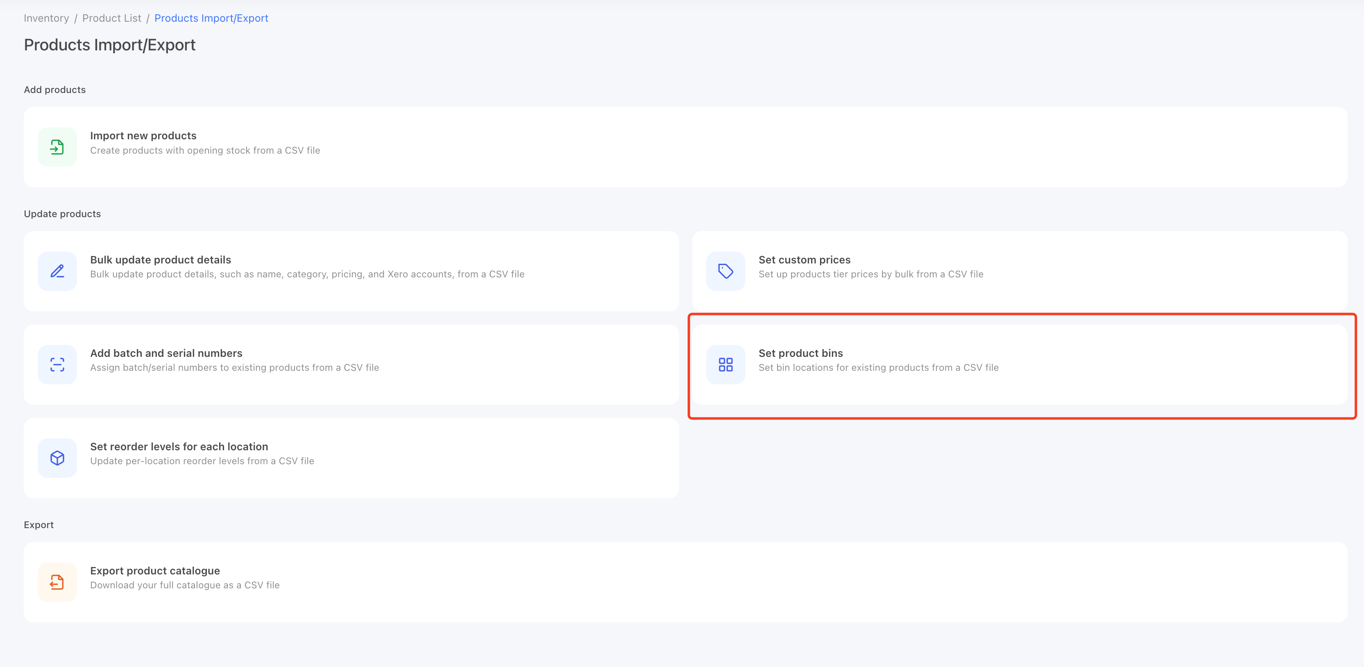This screenshot has height=667, width=1364.
Task: Click 'Download your full catalogue as a CSV file' description
Action: (185, 585)
